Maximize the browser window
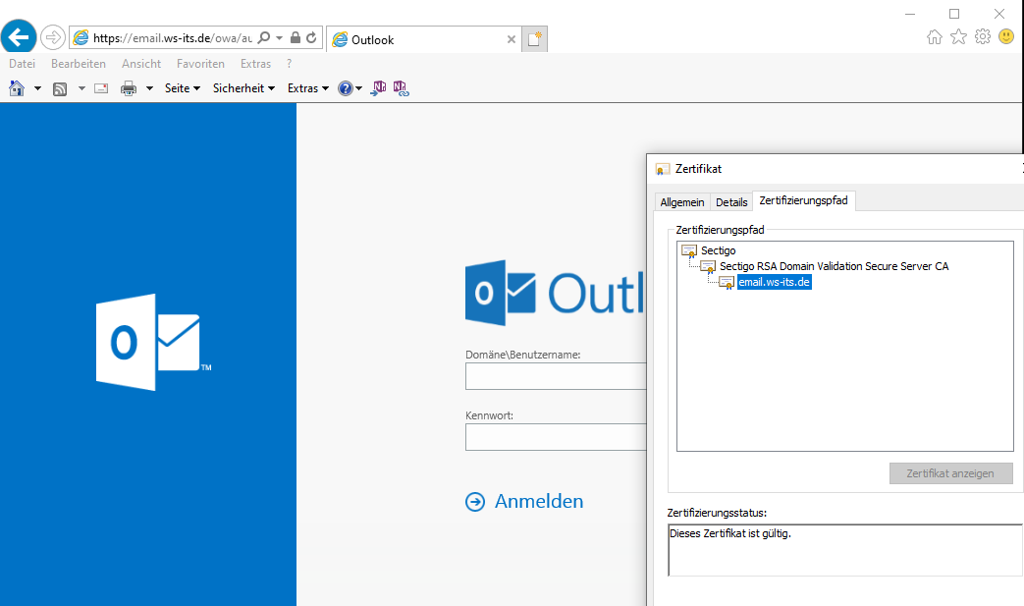The width and height of the screenshot is (1024, 606). click(x=954, y=14)
